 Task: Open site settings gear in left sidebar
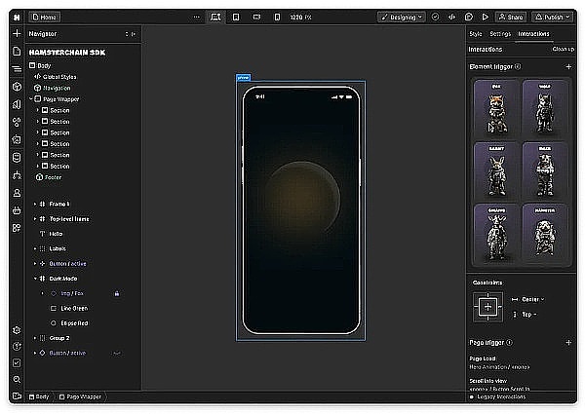pyautogui.click(x=17, y=330)
